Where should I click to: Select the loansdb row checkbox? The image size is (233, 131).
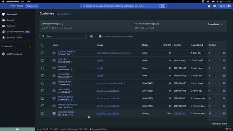click(x=43, y=68)
